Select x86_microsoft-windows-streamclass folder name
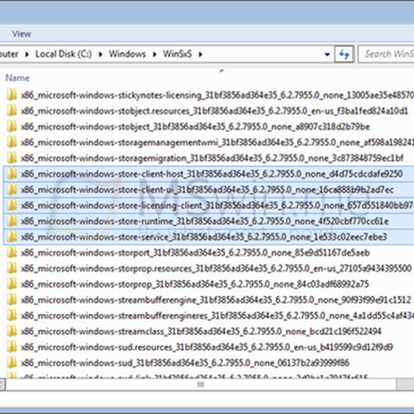 pos(201,331)
